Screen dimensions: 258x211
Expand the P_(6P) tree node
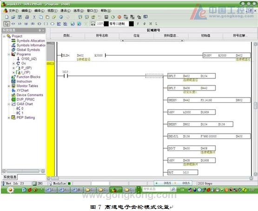pyautogui.click(x=14, y=68)
